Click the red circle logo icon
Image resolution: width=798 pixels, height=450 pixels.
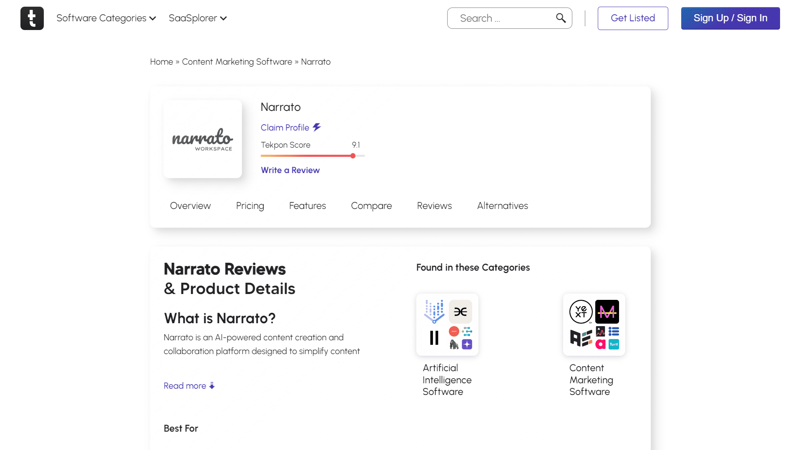[x=454, y=332]
